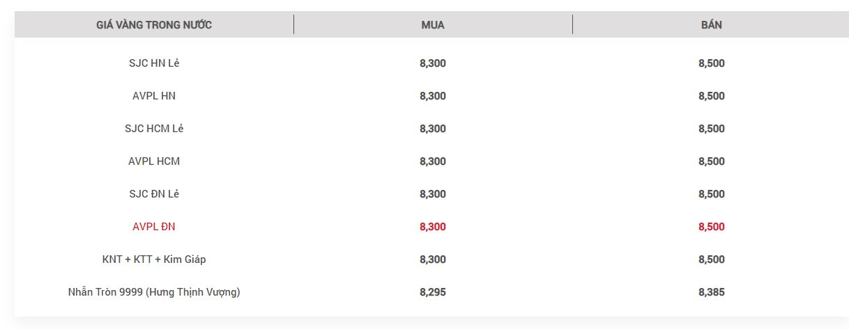This screenshot has height=329, width=849.
Task: Click the red AVPL ĐN row label
Action: (154, 227)
